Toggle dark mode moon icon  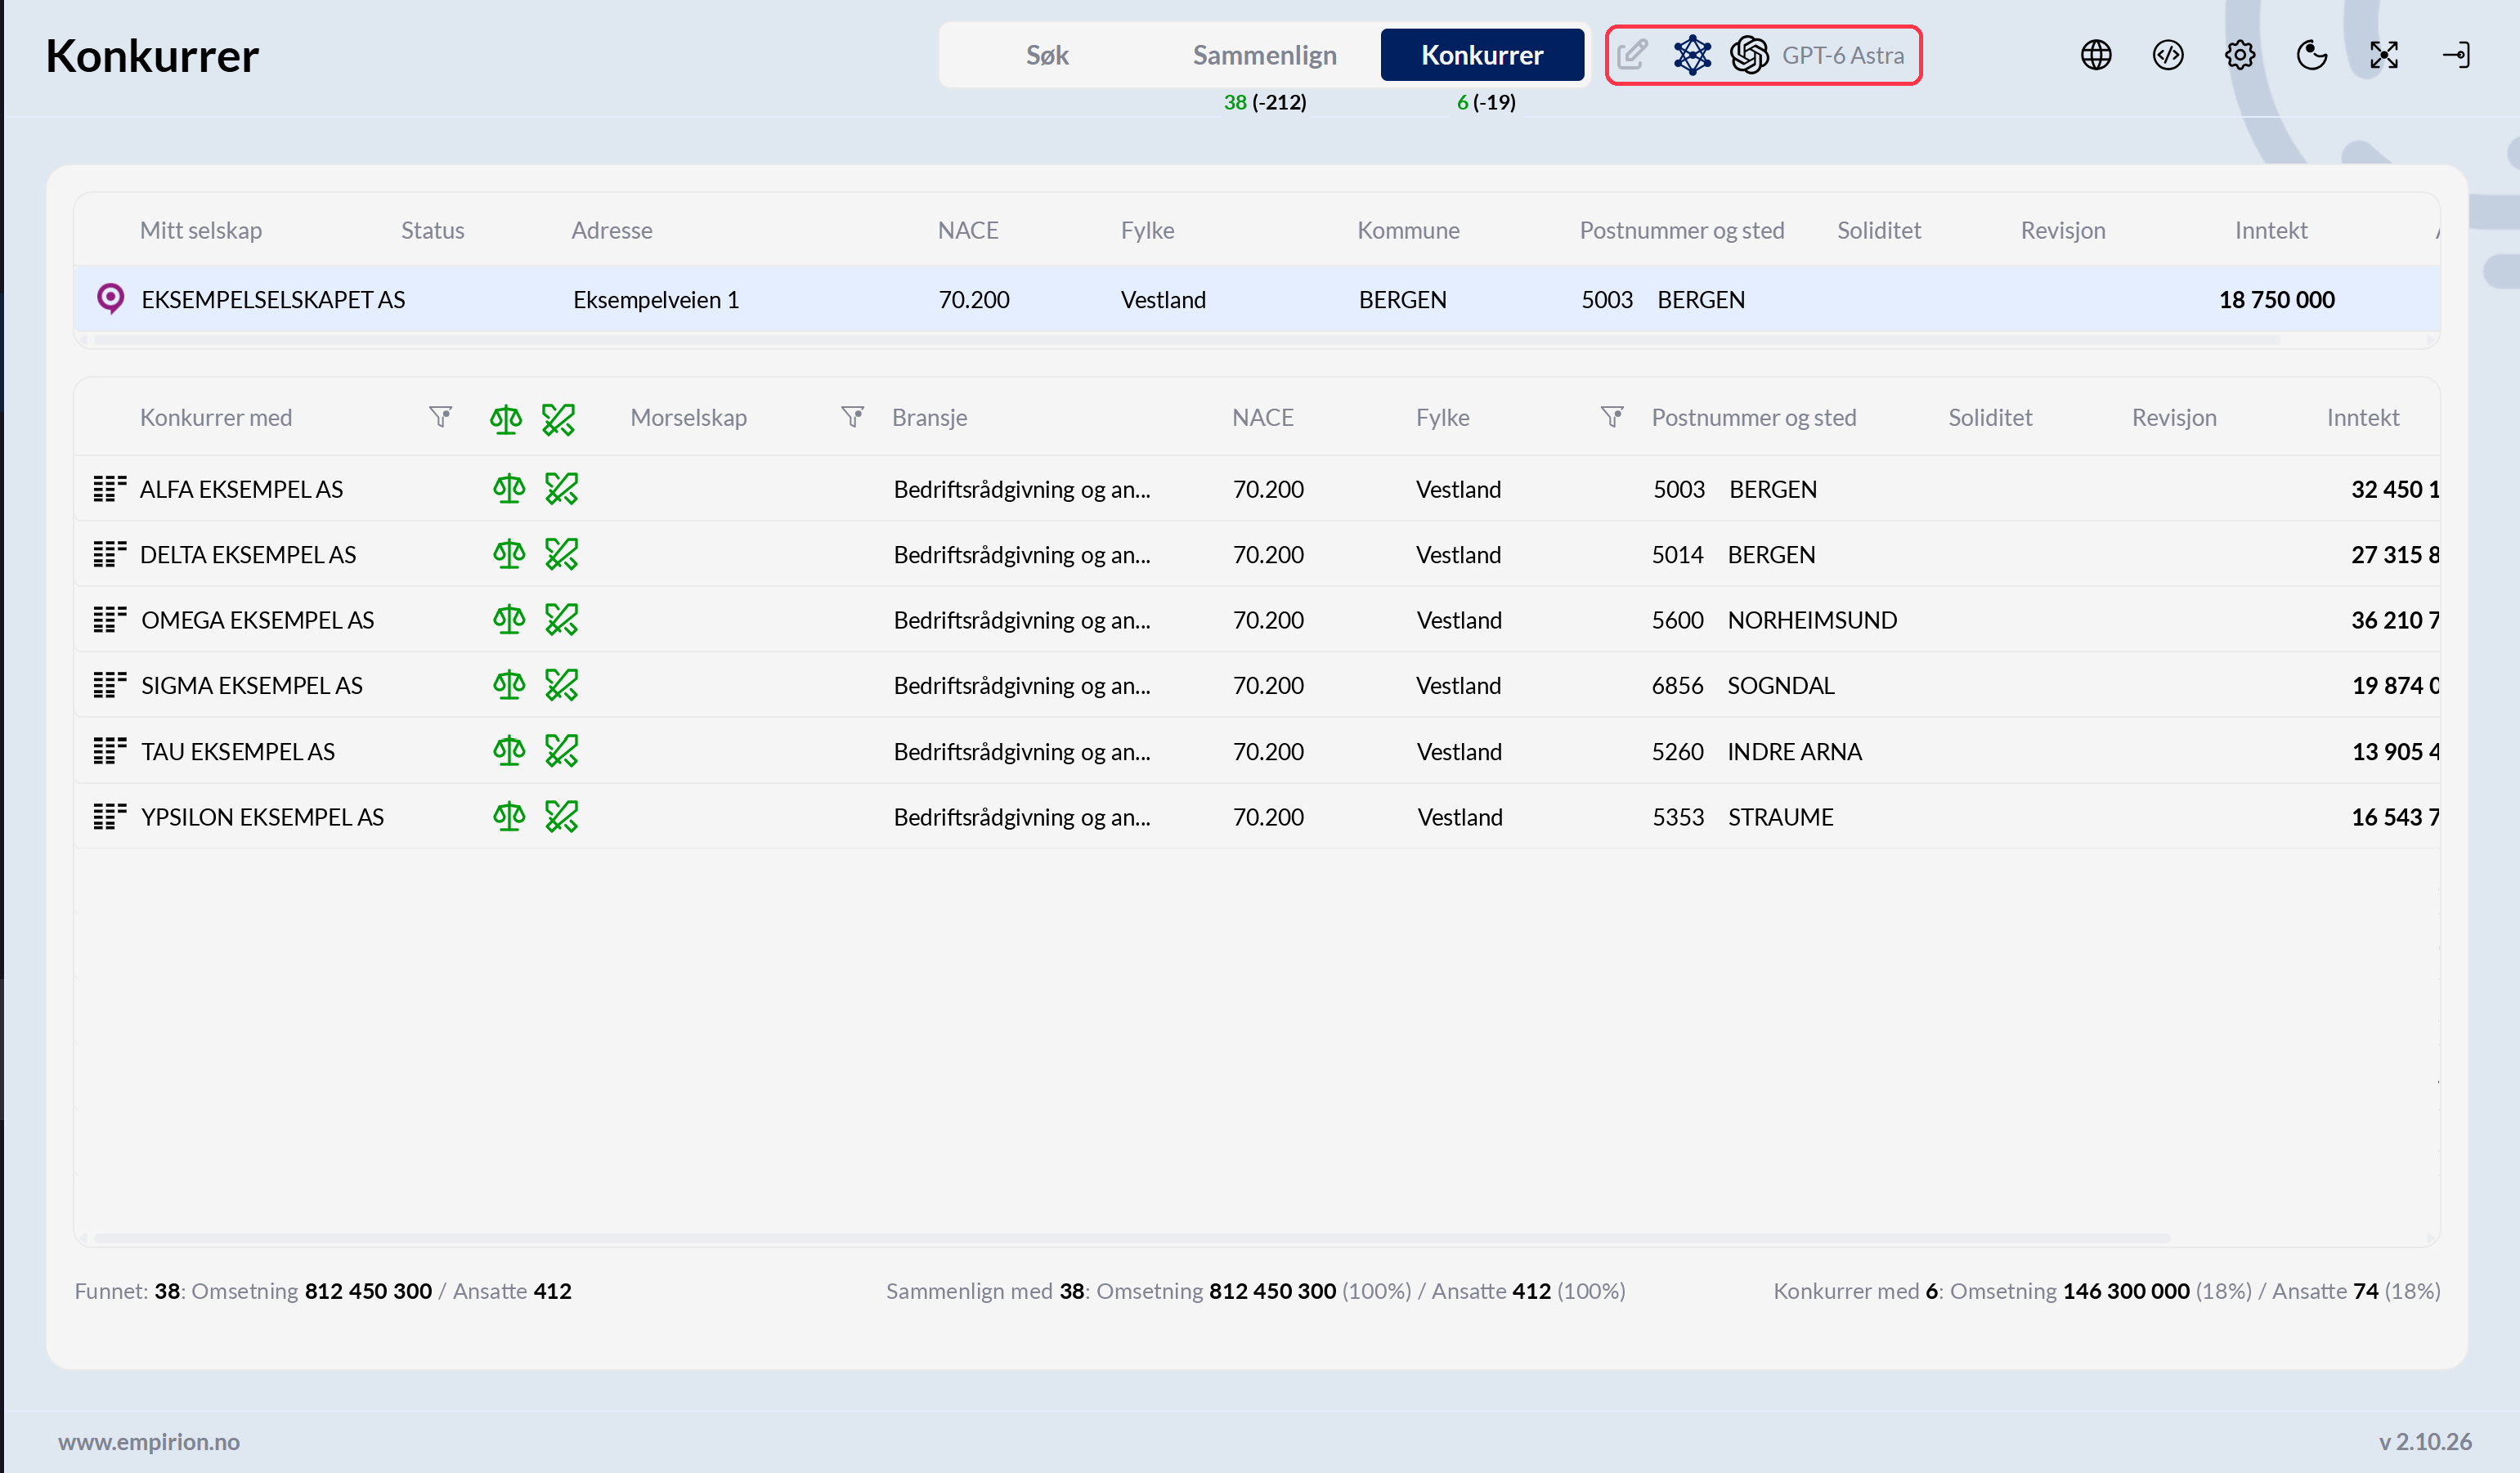(x=2312, y=55)
